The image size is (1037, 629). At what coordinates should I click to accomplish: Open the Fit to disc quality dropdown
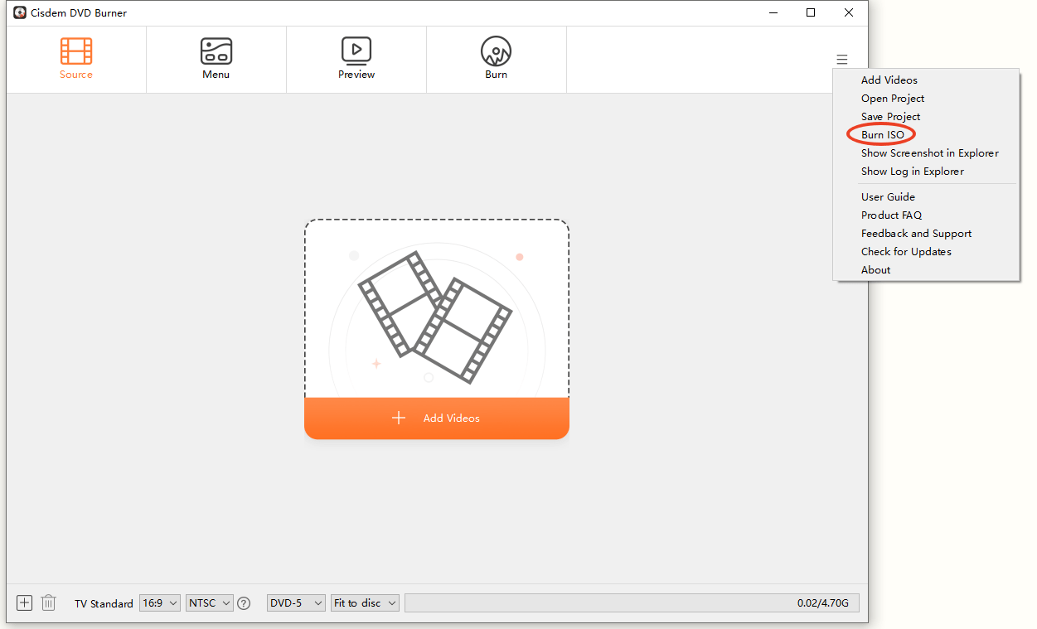pyautogui.click(x=365, y=603)
